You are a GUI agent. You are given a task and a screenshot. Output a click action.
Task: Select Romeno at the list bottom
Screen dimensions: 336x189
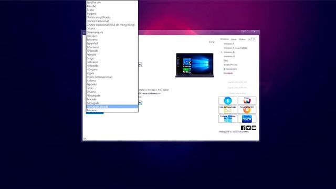pos(112,110)
